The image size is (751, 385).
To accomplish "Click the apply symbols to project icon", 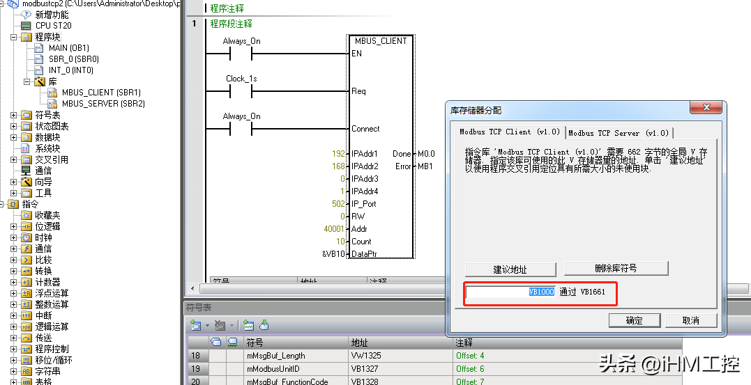I will click(264, 325).
